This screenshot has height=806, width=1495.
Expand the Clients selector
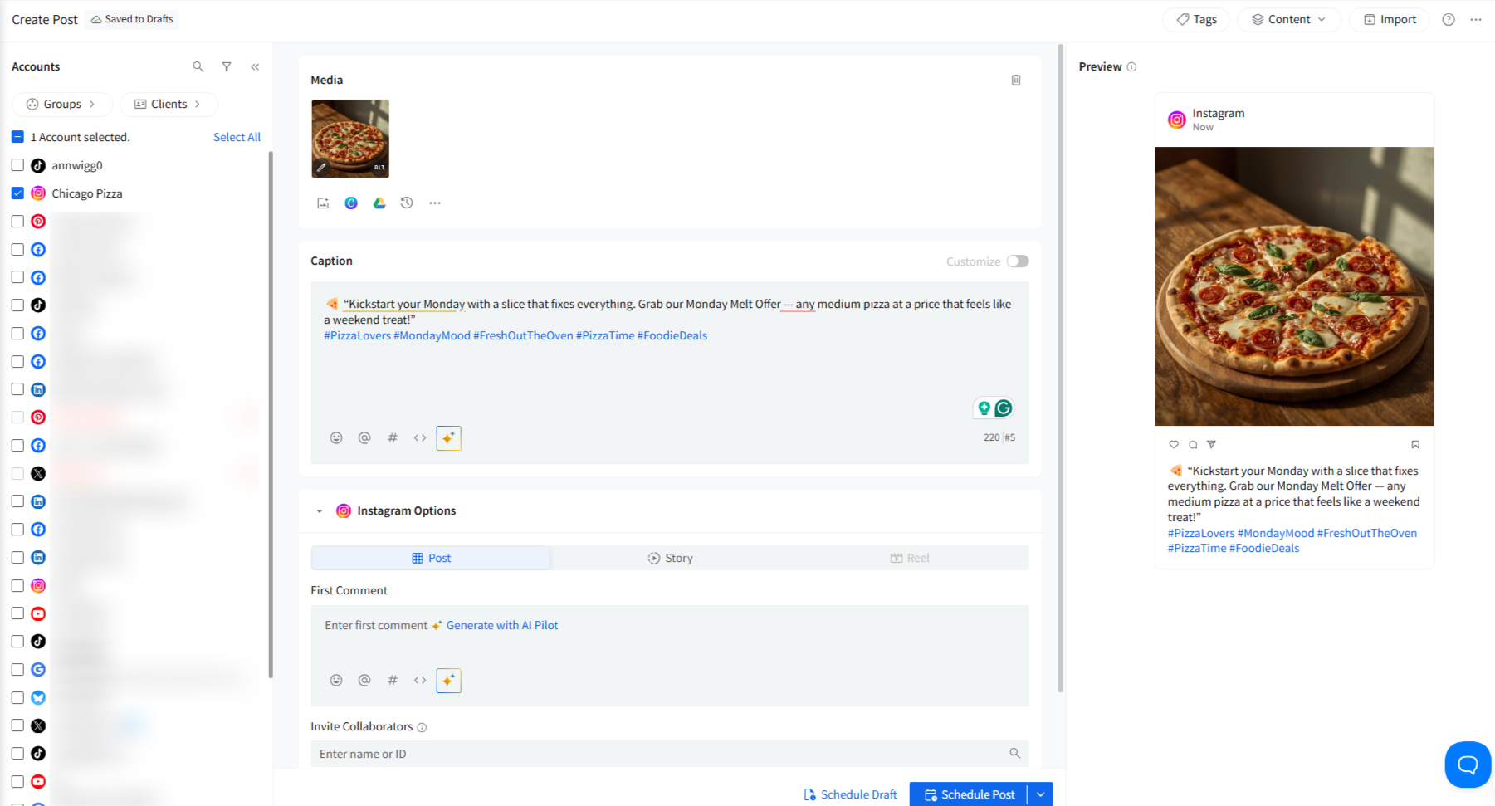tap(169, 104)
